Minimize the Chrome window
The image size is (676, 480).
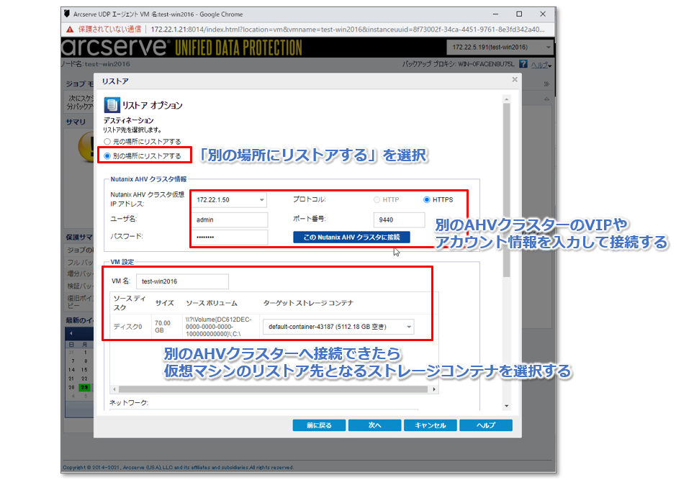[495, 14]
